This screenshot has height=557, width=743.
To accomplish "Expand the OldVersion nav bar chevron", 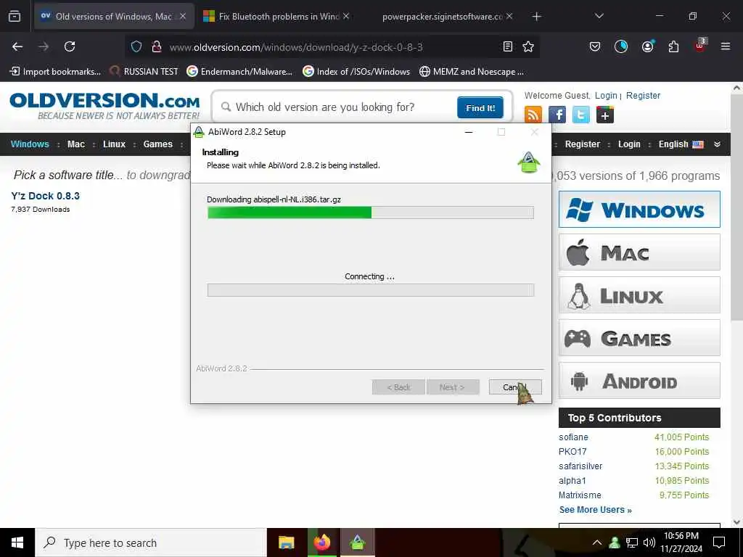I will (718, 144).
